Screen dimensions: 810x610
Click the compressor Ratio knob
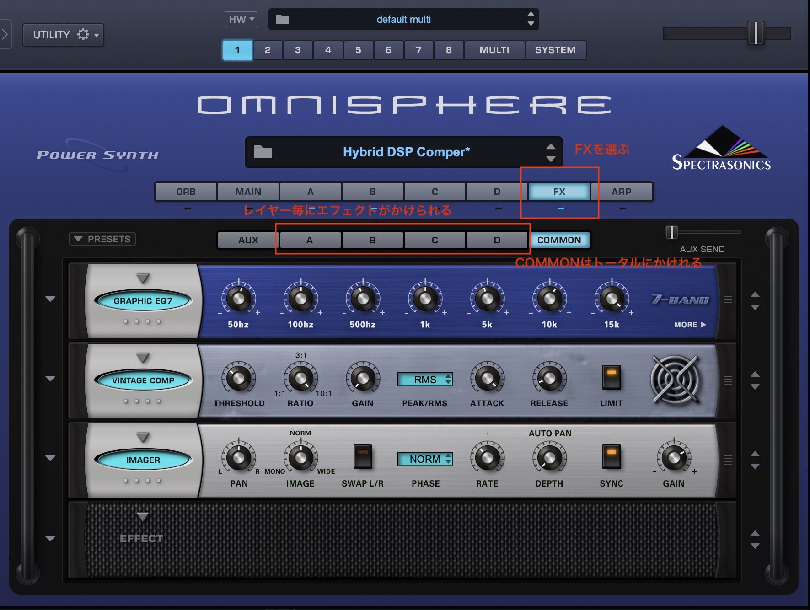300,378
